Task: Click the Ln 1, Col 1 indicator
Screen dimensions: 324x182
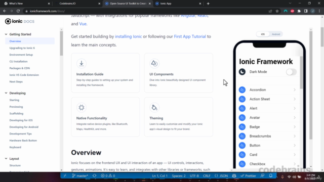Action: click(x=160, y=176)
